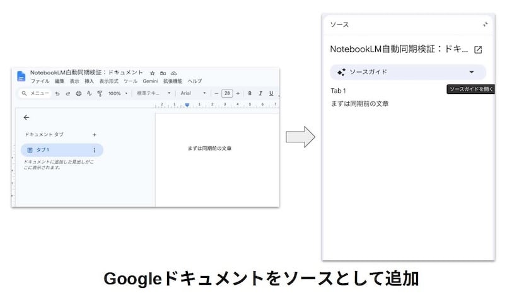Run spelling and grammar check
The width and height of the screenshot is (507, 293).
(x=90, y=93)
